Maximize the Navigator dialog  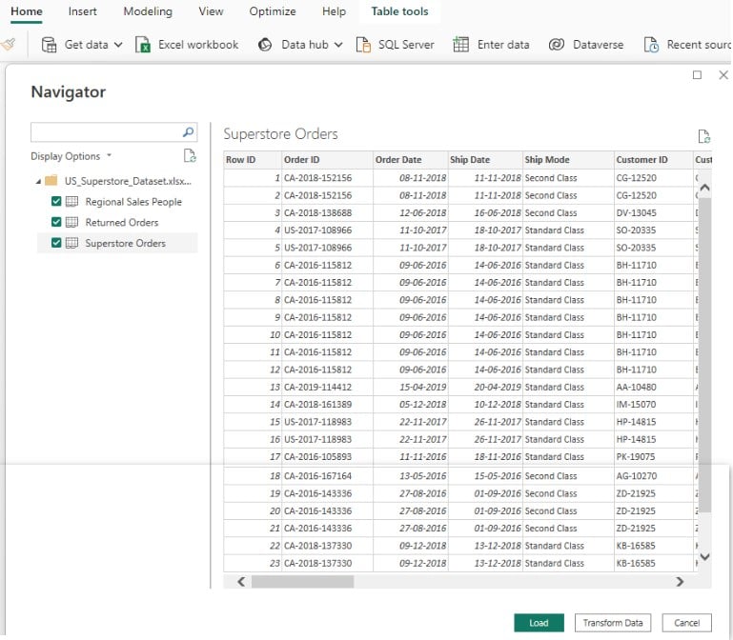pos(697,75)
